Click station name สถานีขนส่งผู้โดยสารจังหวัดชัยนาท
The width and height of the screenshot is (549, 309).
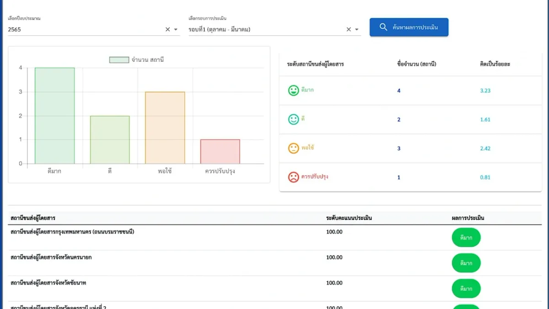(48, 283)
